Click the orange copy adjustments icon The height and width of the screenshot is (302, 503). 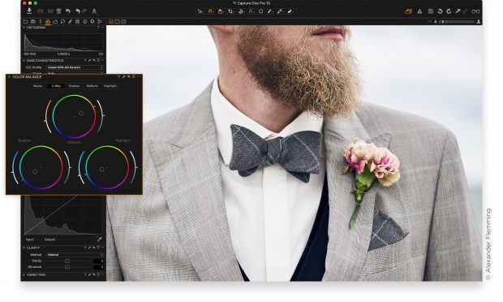click(408, 11)
